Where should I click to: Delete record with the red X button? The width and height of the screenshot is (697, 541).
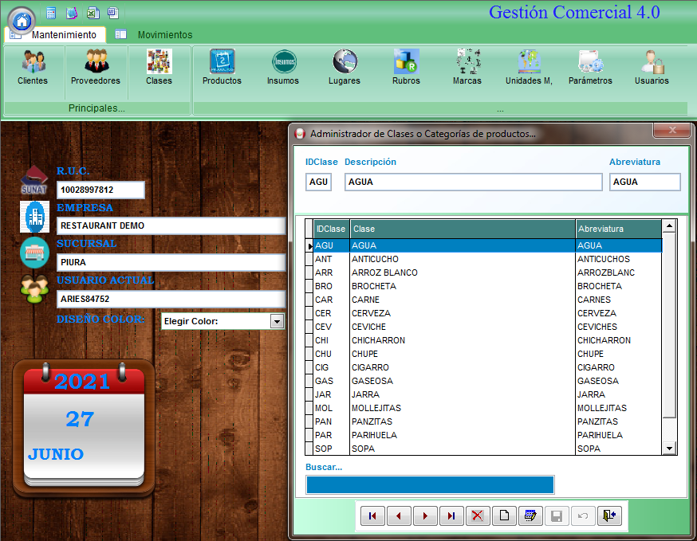[x=478, y=516]
